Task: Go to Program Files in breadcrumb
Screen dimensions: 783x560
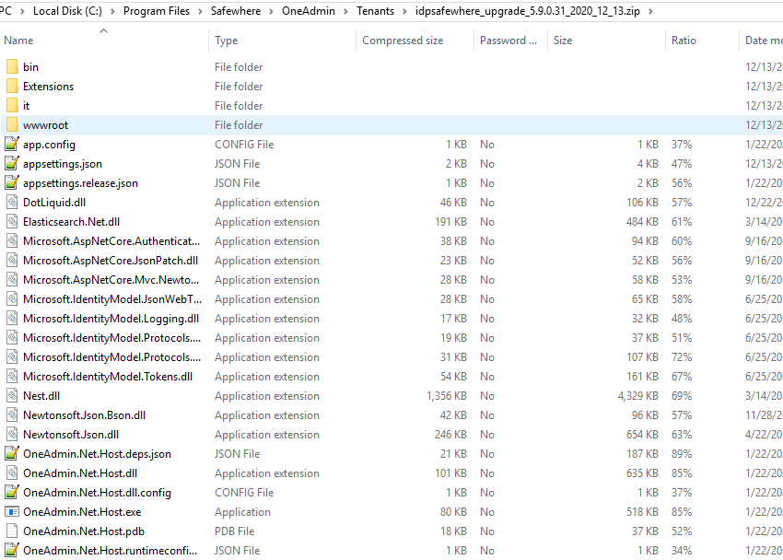Action: click(157, 11)
